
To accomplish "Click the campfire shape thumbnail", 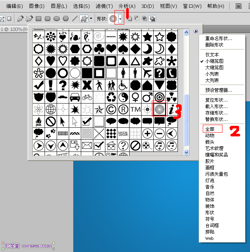I will (x=39, y=122).
